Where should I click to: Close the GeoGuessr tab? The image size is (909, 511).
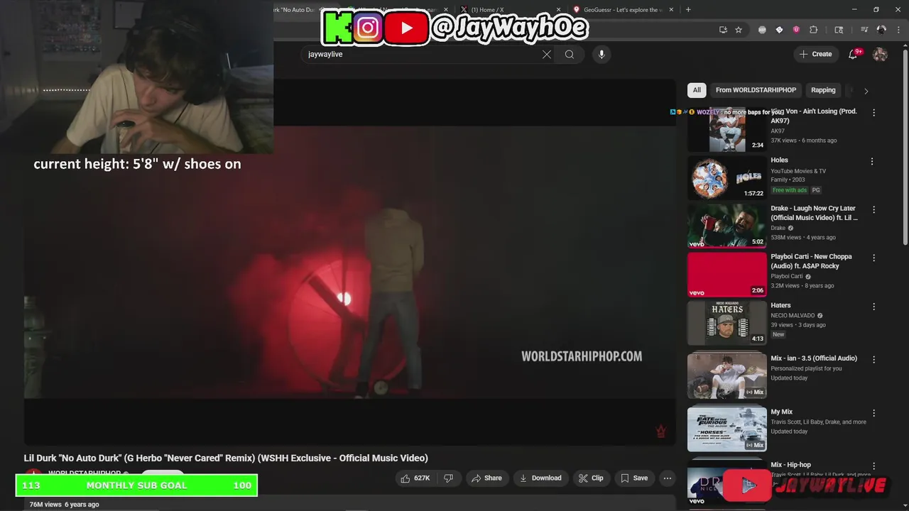click(672, 10)
